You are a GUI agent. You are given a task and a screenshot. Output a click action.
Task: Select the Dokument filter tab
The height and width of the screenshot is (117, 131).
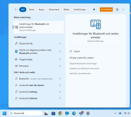(x=54, y=10)
